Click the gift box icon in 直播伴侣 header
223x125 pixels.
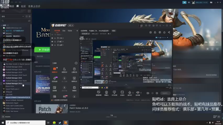(x=151, y=32)
